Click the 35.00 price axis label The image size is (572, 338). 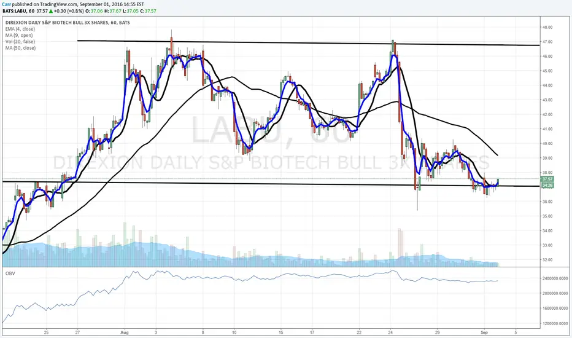[547, 216]
